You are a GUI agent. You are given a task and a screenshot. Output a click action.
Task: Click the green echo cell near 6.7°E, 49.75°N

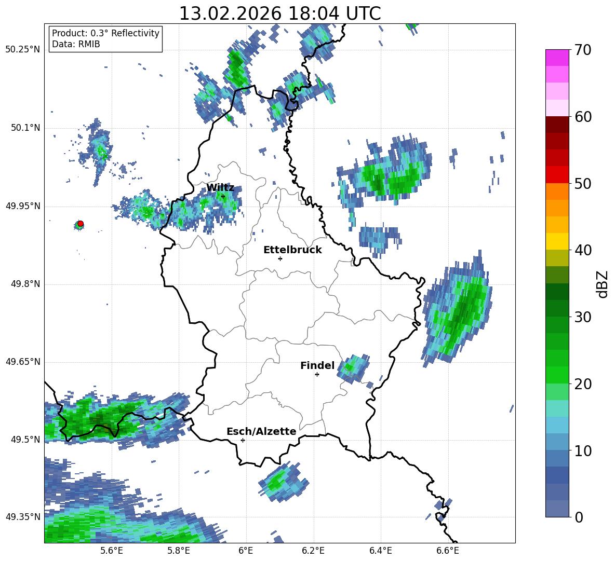point(458,309)
